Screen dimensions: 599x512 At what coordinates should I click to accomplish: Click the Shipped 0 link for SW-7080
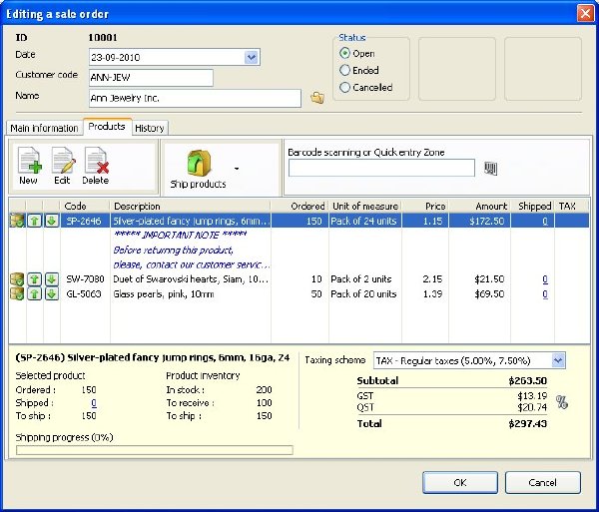point(545,279)
